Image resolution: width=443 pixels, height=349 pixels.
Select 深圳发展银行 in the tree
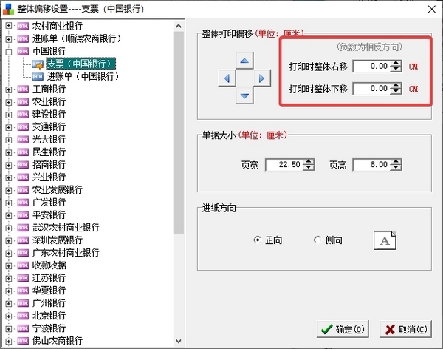click(58, 240)
